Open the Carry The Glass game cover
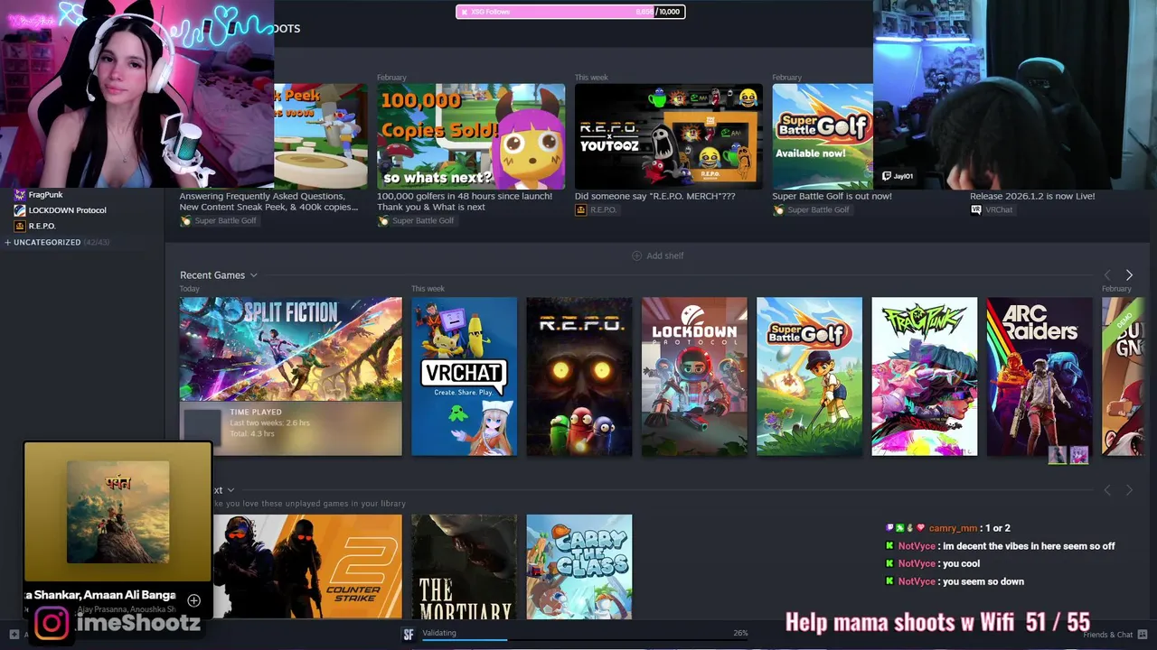Viewport: 1157px width, 650px height. click(579, 567)
